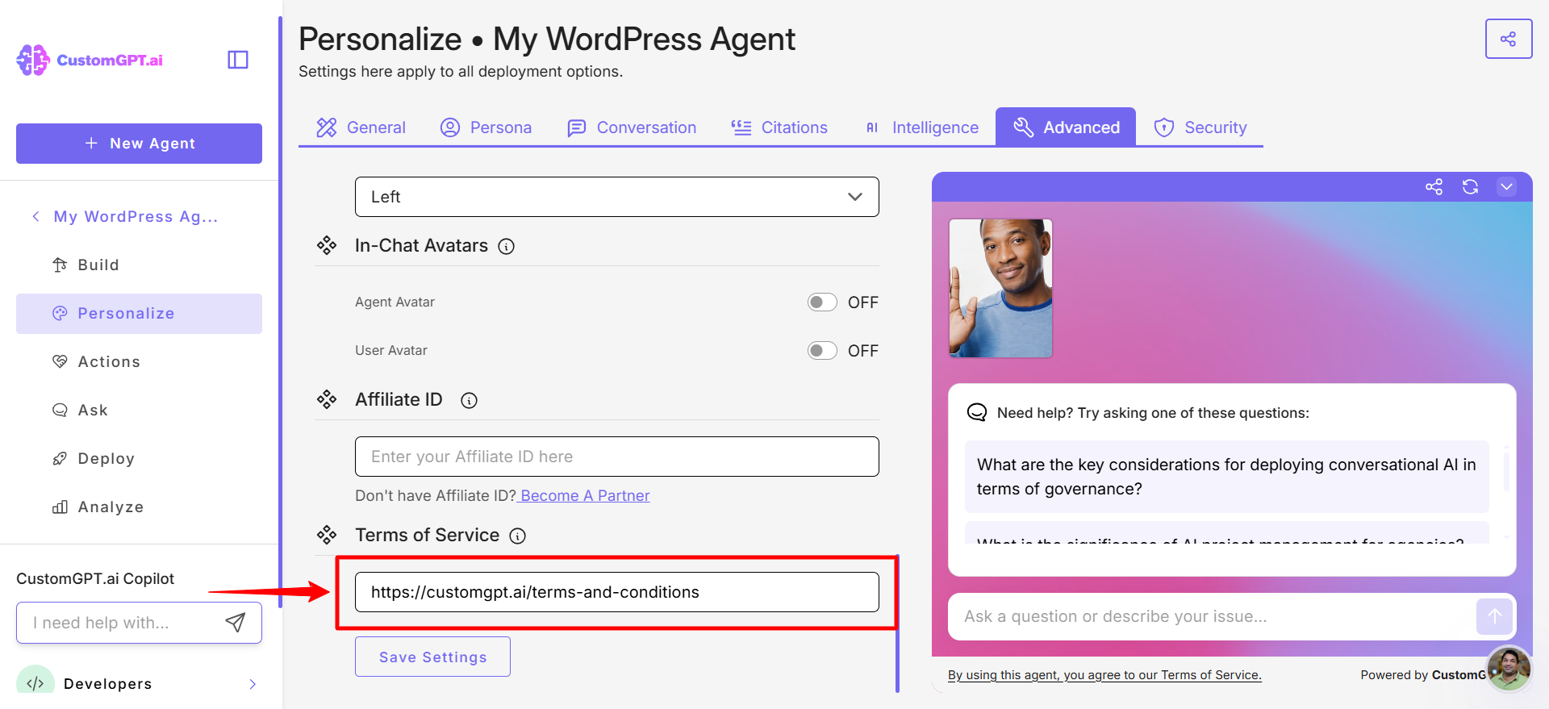Viewport: 1549px width, 709px height.
Task: Go back using My WordPress Agent chevron
Action: pos(35,216)
